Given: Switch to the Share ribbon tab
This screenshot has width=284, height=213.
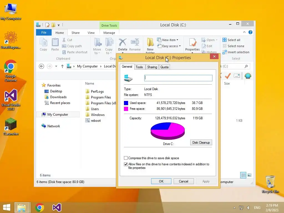Looking at the screenshot, I should pyautogui.click(x=75, y=33).
